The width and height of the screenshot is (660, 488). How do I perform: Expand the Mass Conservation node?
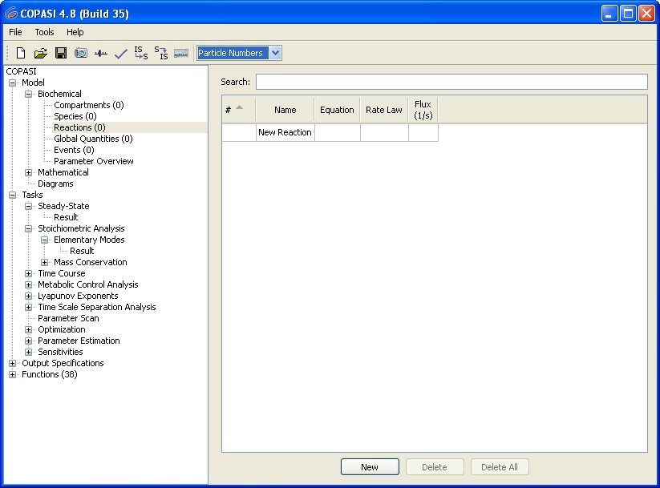(45, 263)
